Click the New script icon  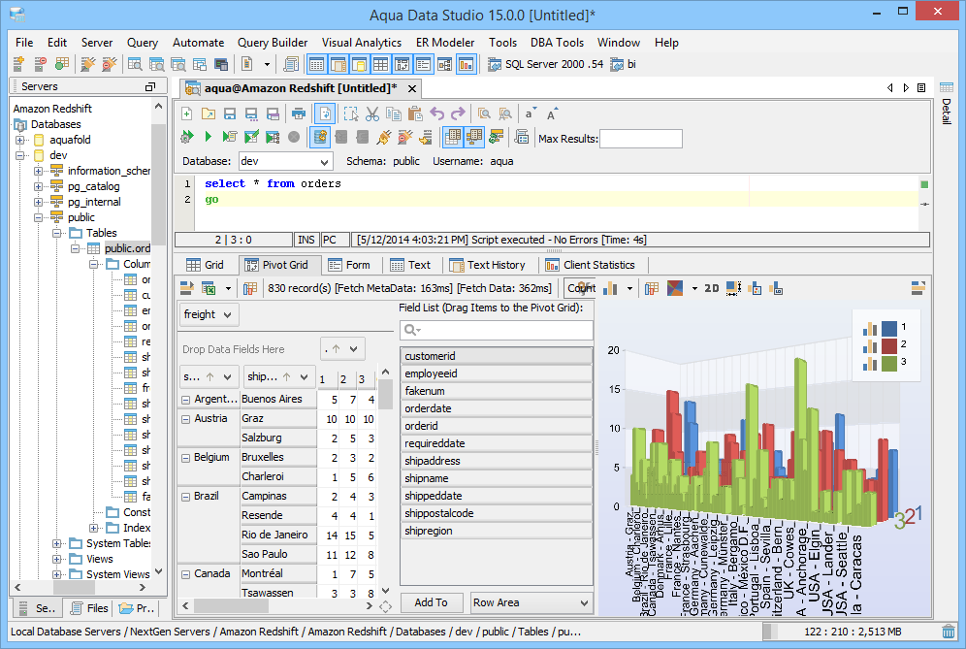pos(186,114)
